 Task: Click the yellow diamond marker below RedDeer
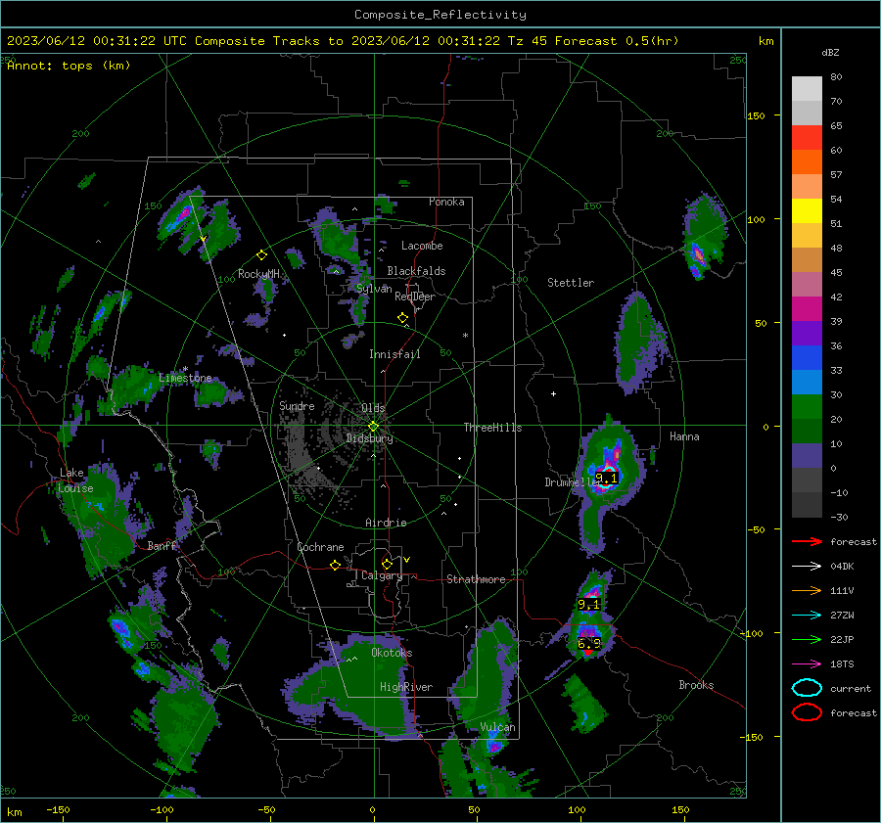402,318
